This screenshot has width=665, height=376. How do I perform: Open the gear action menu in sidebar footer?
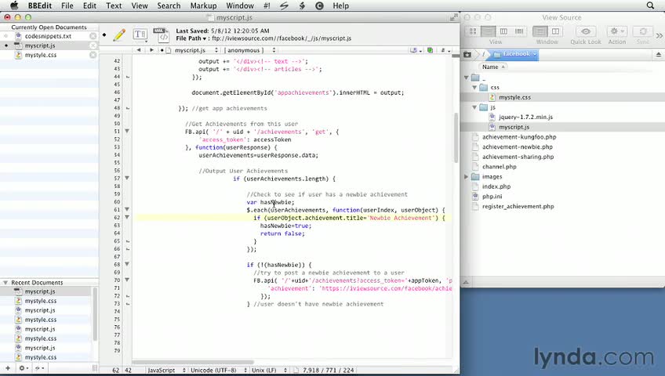click(x=24, y=368)
